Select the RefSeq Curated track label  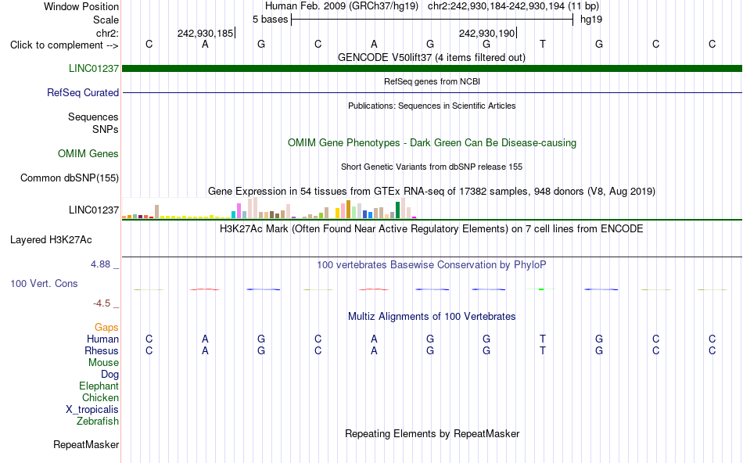[x=83, y=93]
